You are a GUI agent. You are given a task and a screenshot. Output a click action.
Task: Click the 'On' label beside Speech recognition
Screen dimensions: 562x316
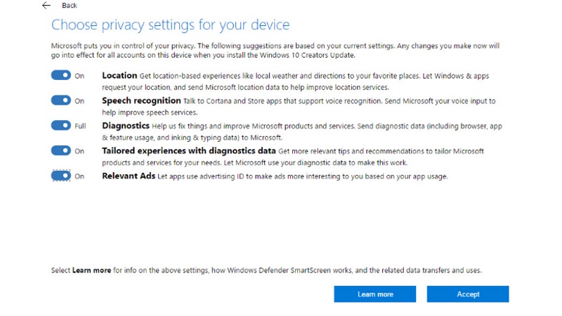tap(79, 101)
